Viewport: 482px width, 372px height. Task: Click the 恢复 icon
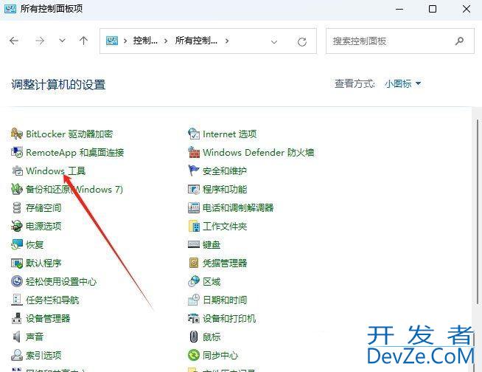pos(17,244)
